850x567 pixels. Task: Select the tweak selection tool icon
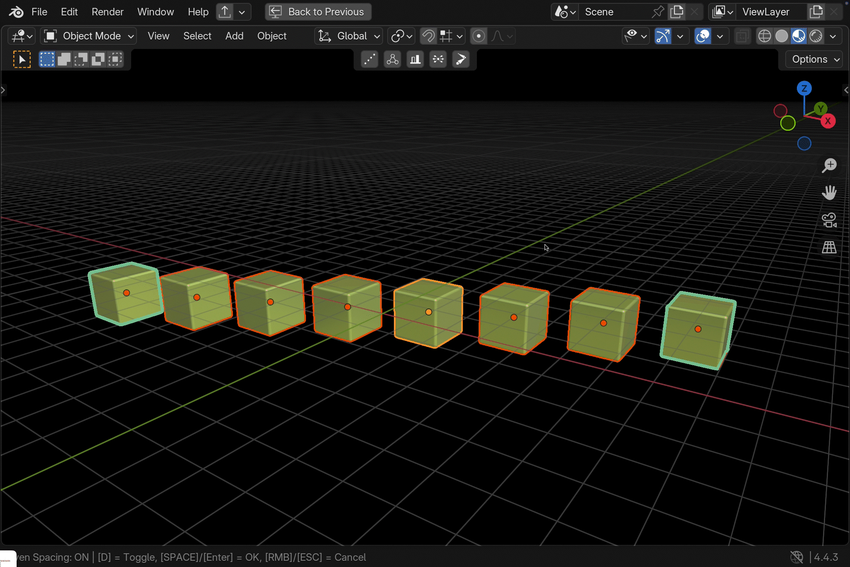pyautogui.click(x=22, y=59)
